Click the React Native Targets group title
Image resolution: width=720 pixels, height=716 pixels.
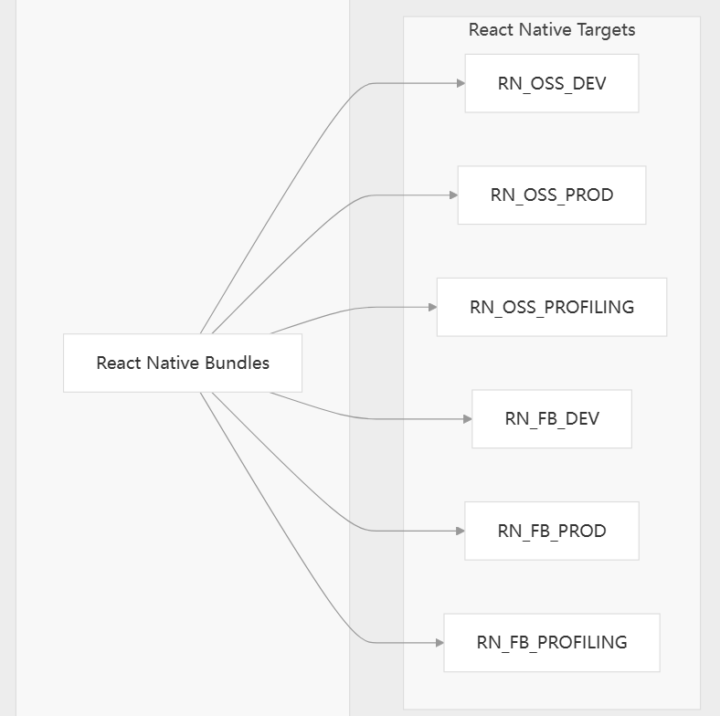pos(551,29)
